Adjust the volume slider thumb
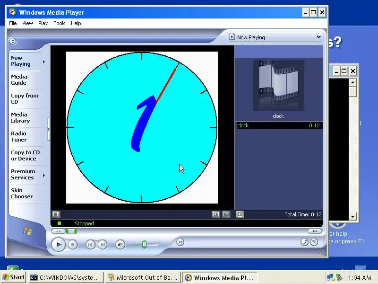 (x=144, y=244)
